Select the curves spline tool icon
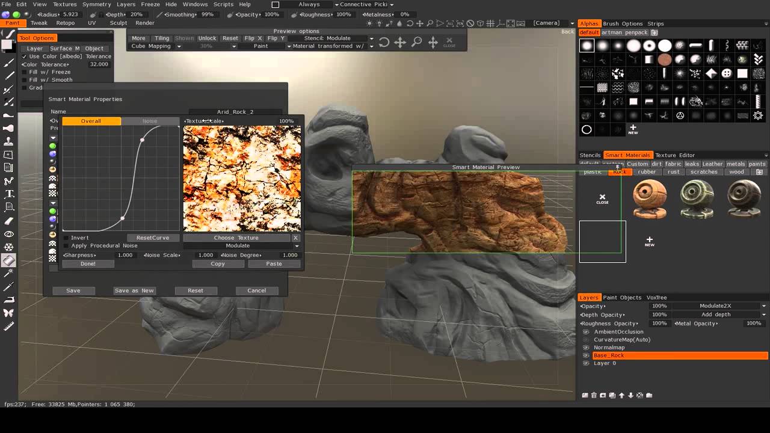The image size is (770, 433). (x=9, y=181)
